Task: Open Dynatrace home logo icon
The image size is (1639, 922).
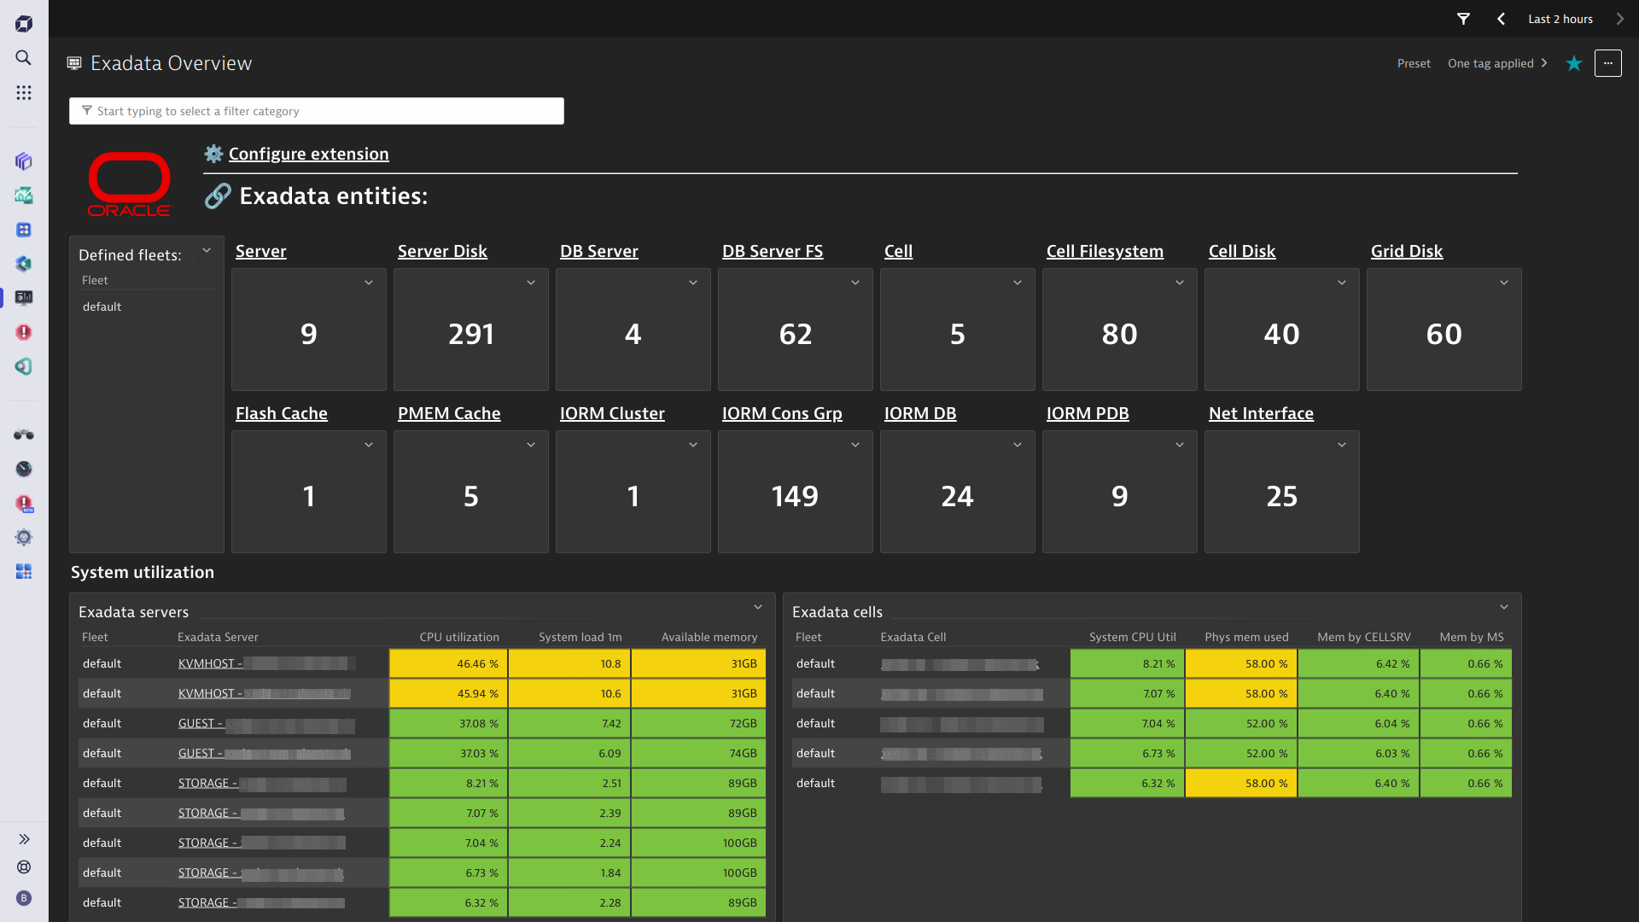Action: click(24, 24)
